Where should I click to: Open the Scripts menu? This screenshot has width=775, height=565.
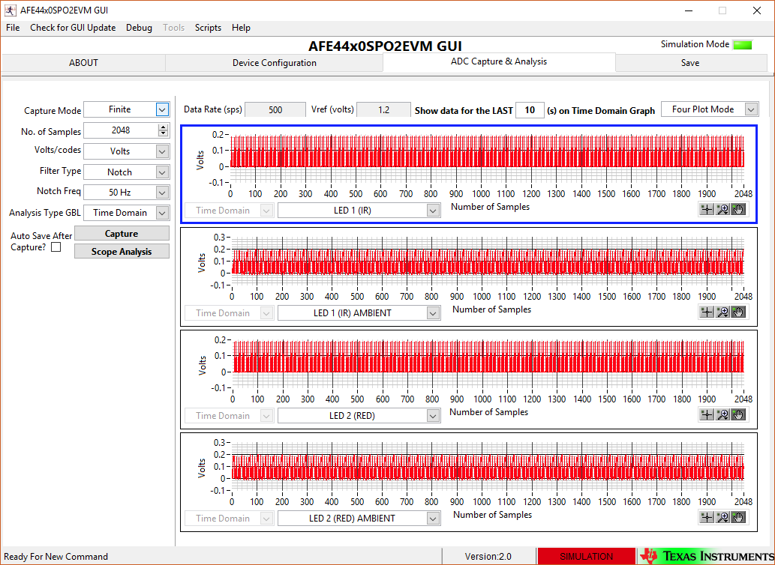[208, 28]
